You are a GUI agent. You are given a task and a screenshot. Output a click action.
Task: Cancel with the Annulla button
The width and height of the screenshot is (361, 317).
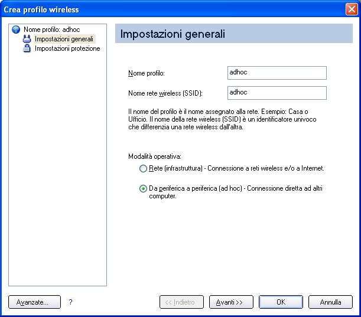pyautogui.click(x=330, y=302)
